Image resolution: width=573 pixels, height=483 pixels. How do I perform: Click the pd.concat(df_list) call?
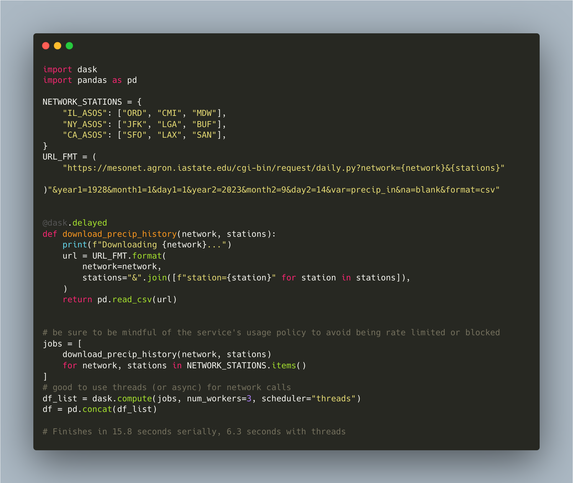[112, 410]
